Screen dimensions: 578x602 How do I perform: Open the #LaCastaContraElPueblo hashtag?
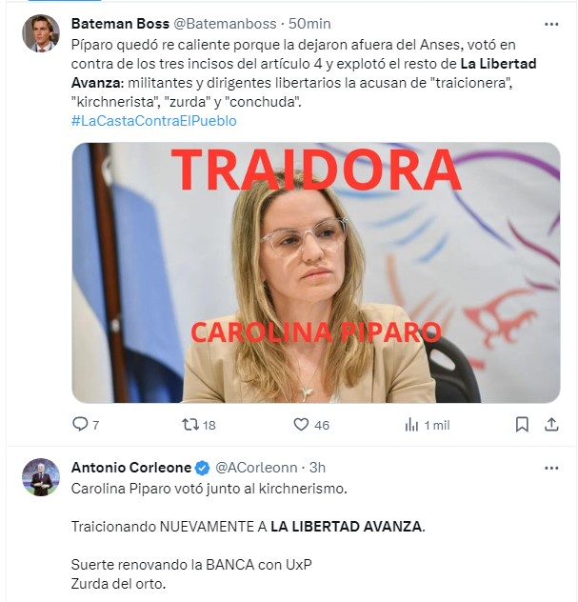(154, 121)
